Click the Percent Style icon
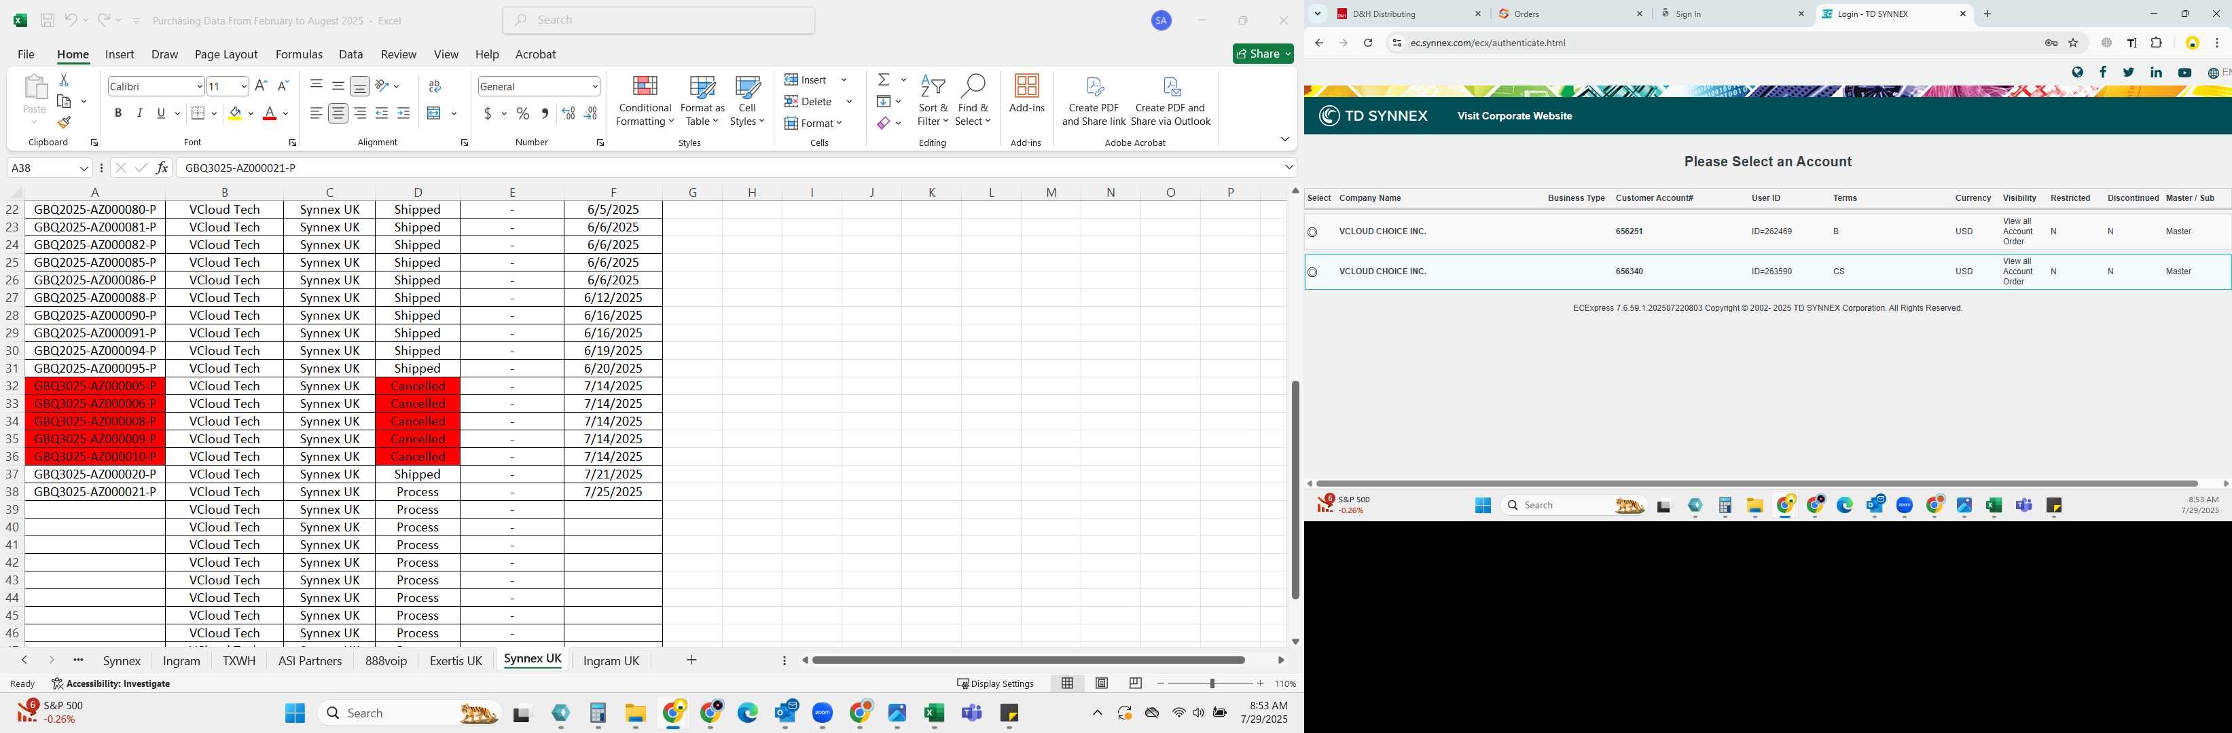Screen dimensions: 2232x733 [x=522, y=113]
